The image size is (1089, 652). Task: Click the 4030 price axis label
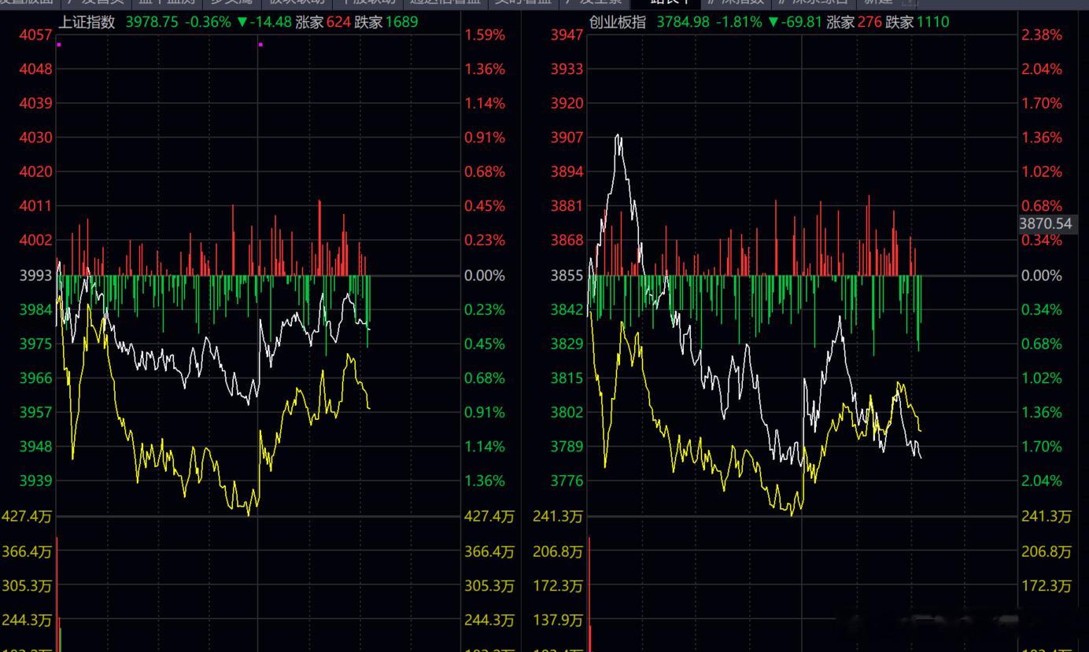[x=35, y=138]
